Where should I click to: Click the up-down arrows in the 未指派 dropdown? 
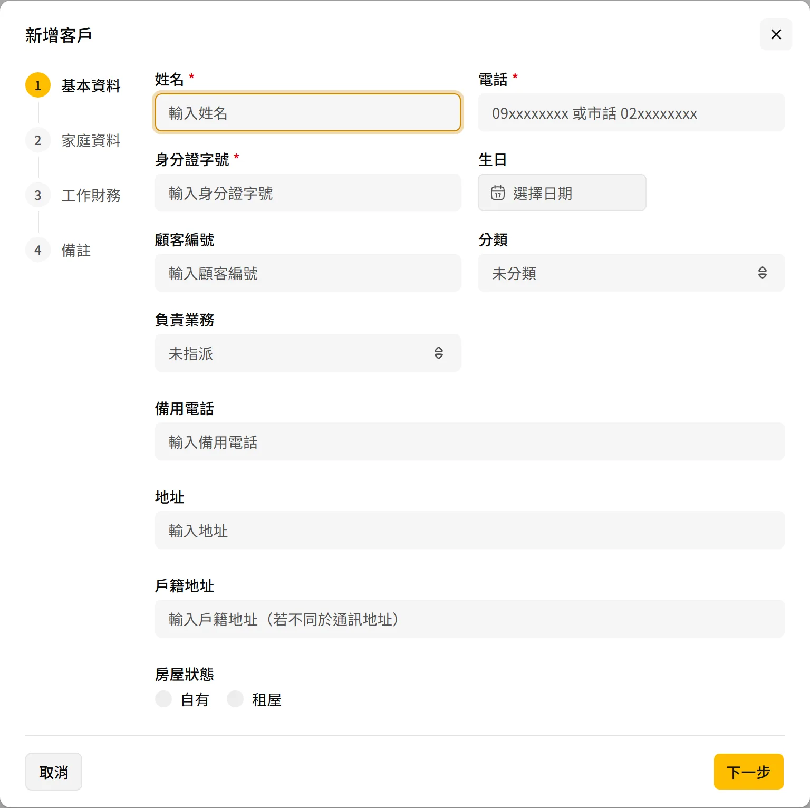438,353
